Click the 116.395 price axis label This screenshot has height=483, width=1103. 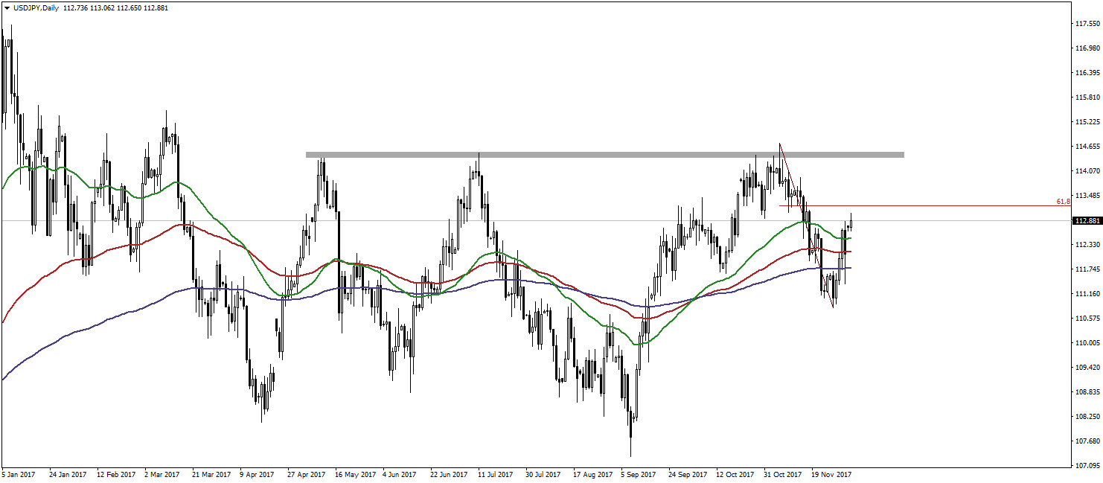(x=1087, y=73)
